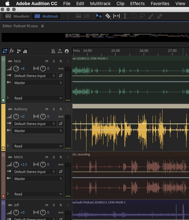
Task: Open Nick's automation mode Read dropdown
Action: [38, 98]
